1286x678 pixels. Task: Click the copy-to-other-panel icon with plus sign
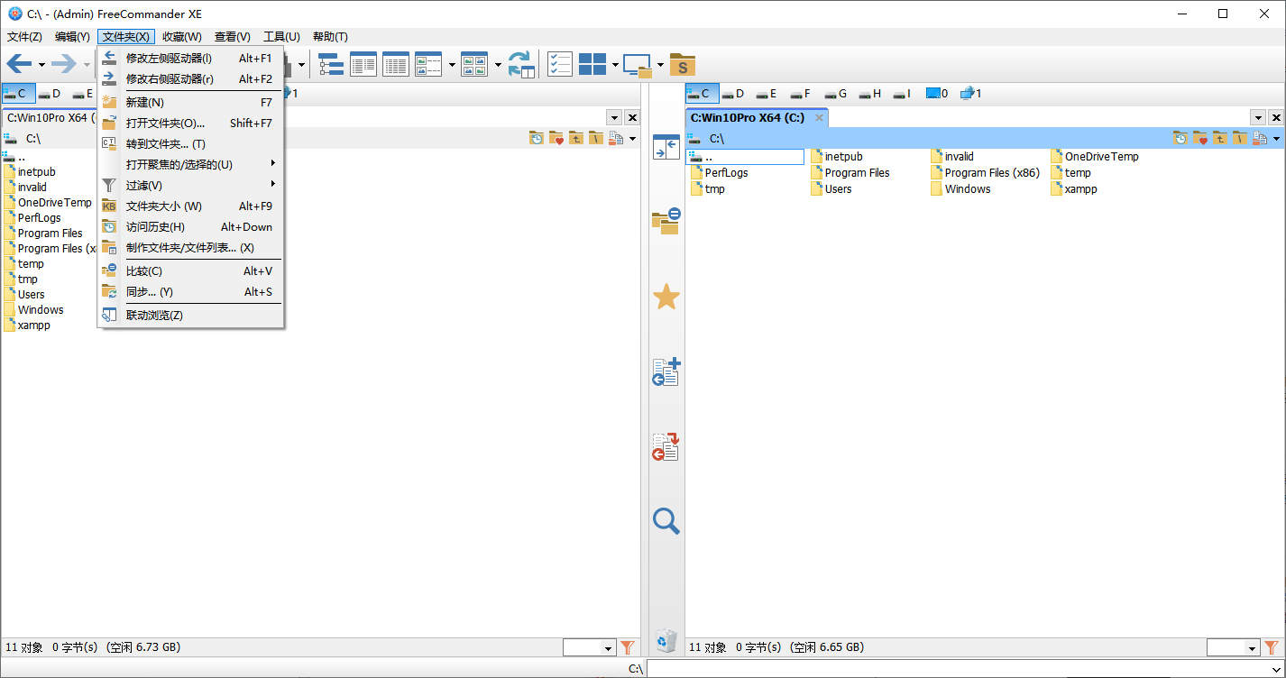(666, 372)
